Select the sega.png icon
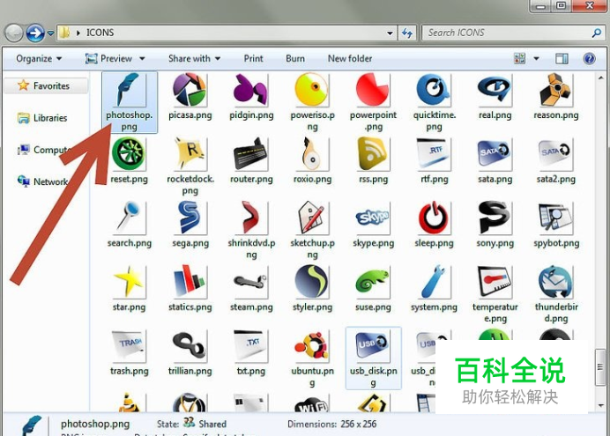This screenshot has height=436, width=610. [x=190, y=218]
